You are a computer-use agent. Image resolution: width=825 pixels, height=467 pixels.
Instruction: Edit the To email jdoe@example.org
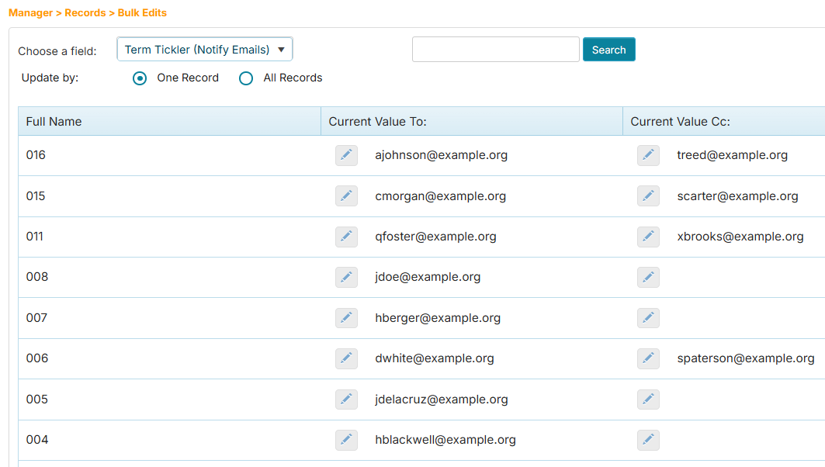tap(346, 277)
